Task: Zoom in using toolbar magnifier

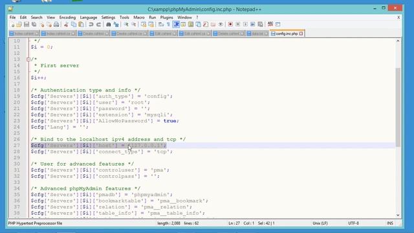Action: coord(126,25)
